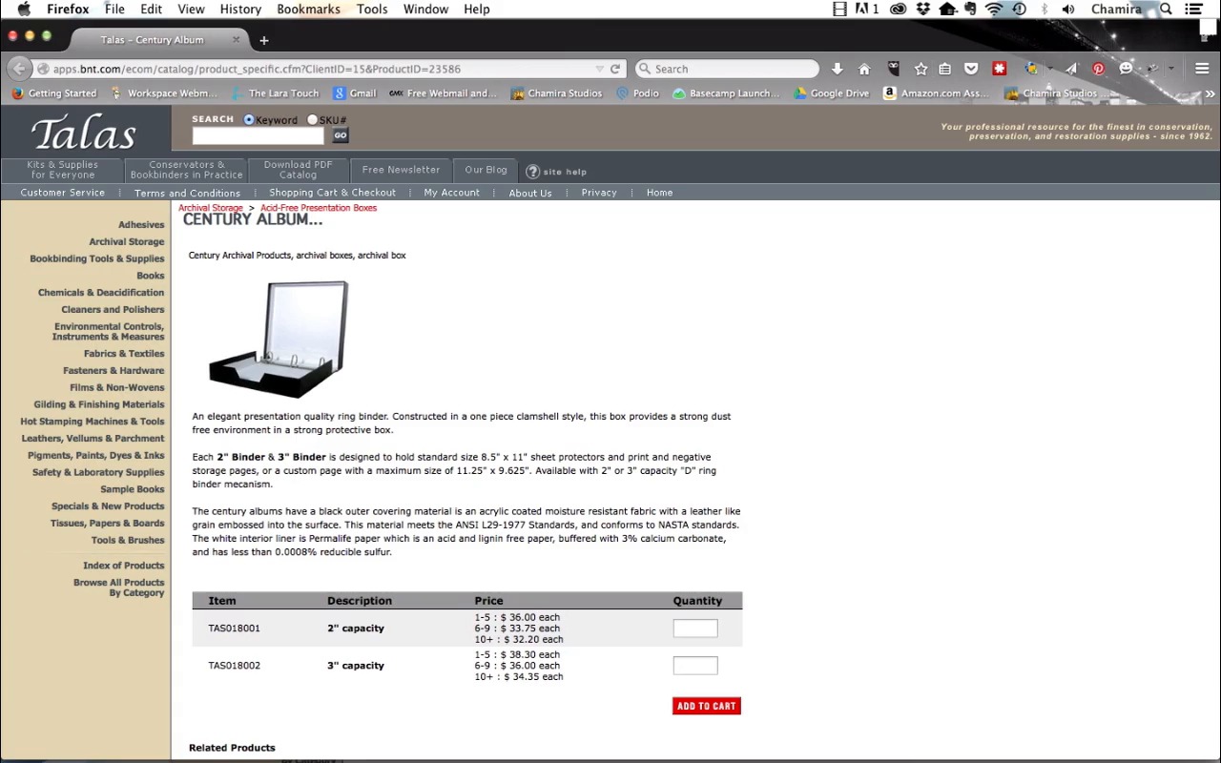Image resolution: width=1221 pixels, height=763 pixels.
Task: Open the Dropbox menu bar icon
Action: (x=922, y=9)
